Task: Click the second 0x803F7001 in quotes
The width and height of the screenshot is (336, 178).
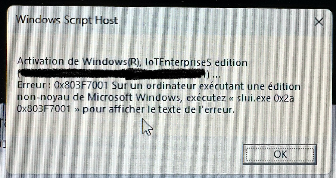Action: [44, 109]
